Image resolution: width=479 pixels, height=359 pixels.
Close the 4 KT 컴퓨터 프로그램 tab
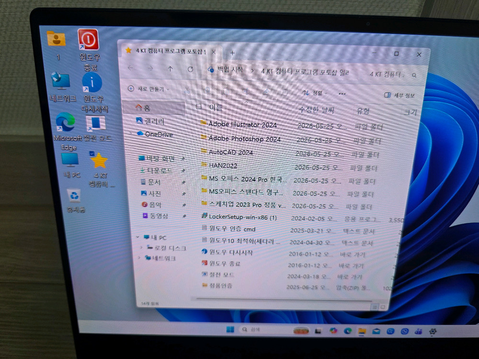[x=214, y=52]
